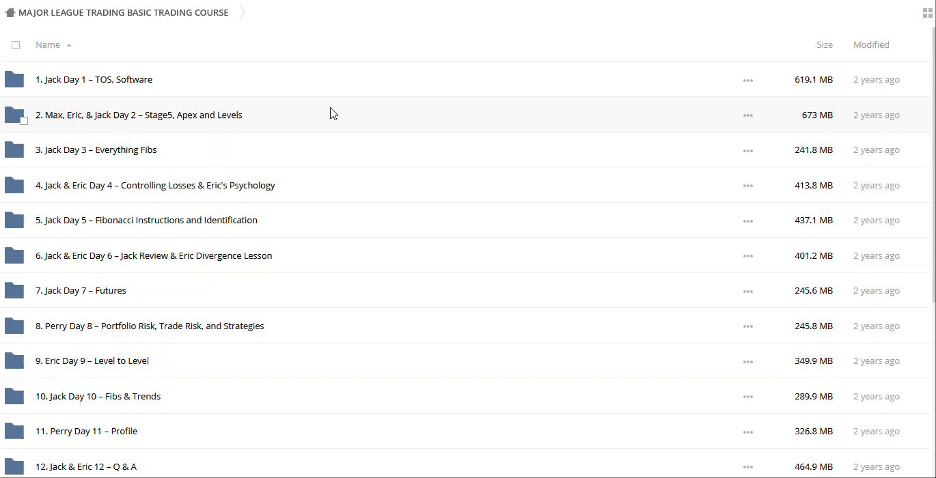Image resolution: width=936 pixels, height=478 pixels.
Task: Open the Jack & Eric 12 Q & A folder
Action: click(x=86, y=467)
